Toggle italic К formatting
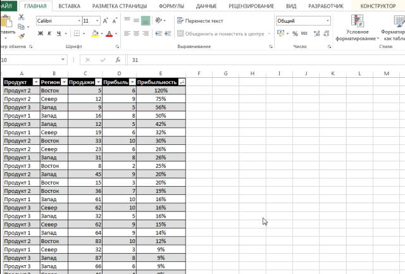The image size is (405, 274). coord(49,34)
